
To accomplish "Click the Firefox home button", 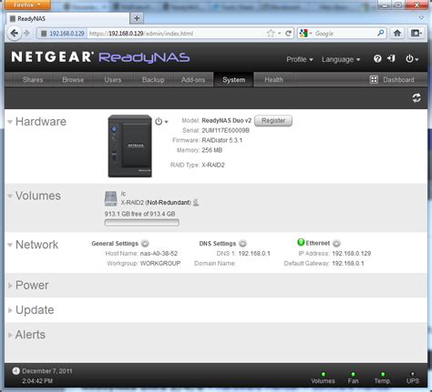I will pos(397,33).
